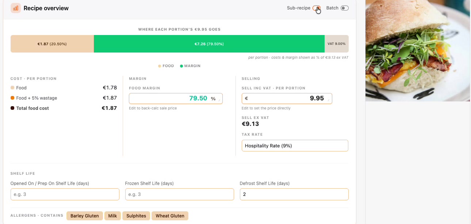The width and height of the screenshot is (471, 224).
Task: Click the Defrost Shelf Life days field
Action: [x=294, y=194]
